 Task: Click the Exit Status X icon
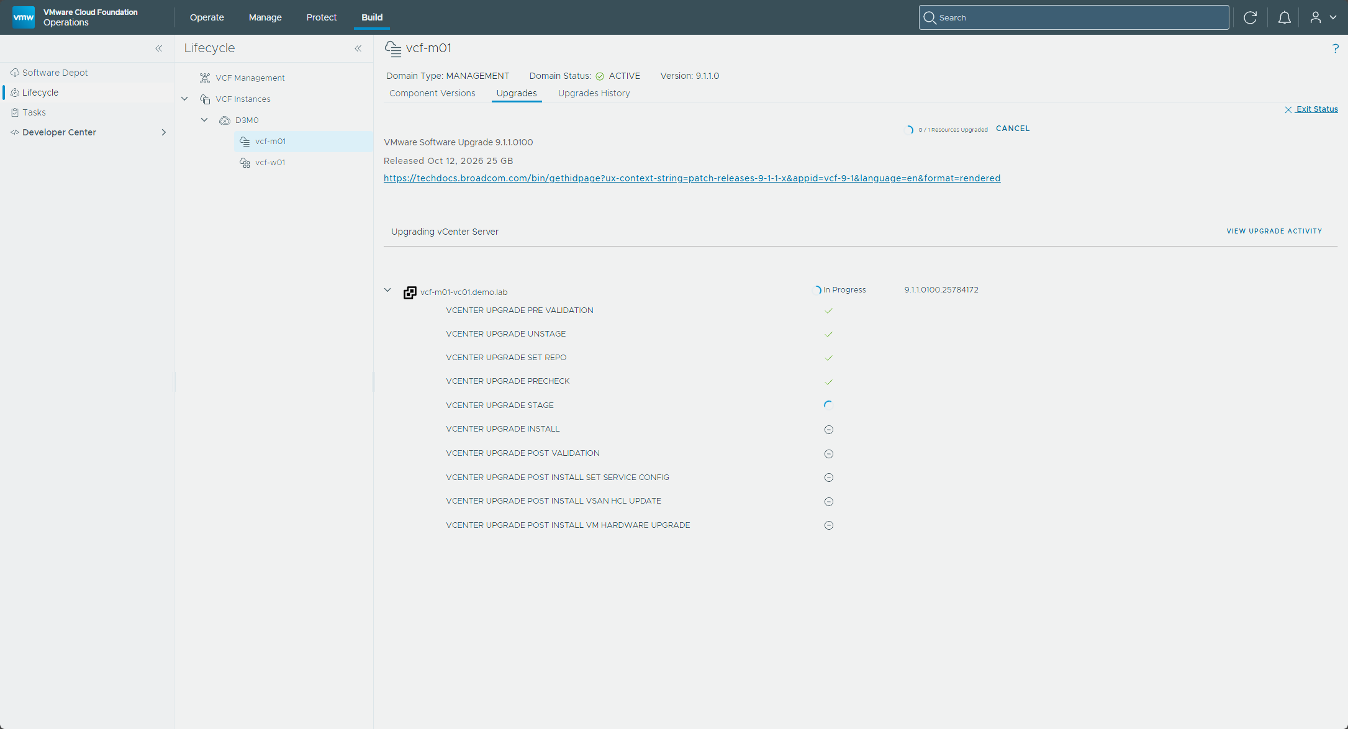(x=1288, y=109)
